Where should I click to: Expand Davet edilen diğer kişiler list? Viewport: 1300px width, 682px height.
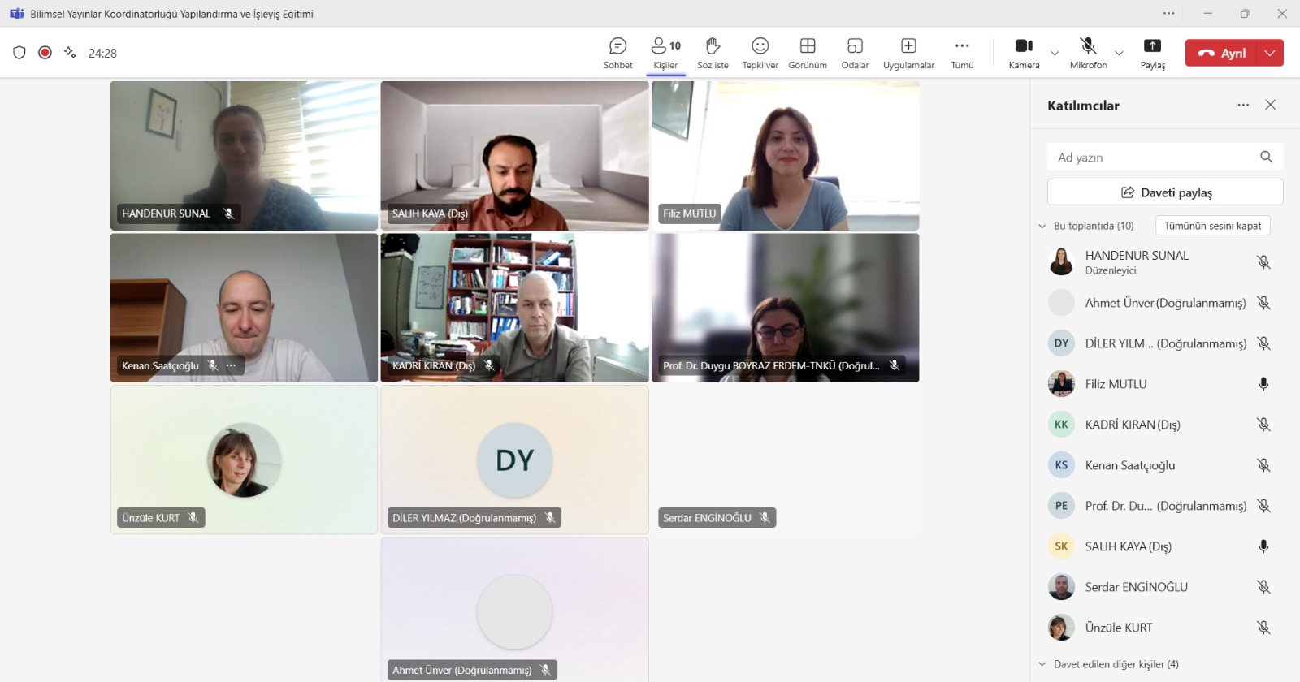click(1042, 664)
